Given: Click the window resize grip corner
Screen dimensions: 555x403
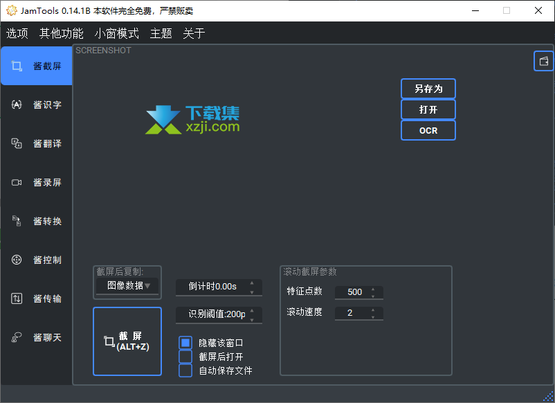Looking at the screenshot, I should [549, 397].
